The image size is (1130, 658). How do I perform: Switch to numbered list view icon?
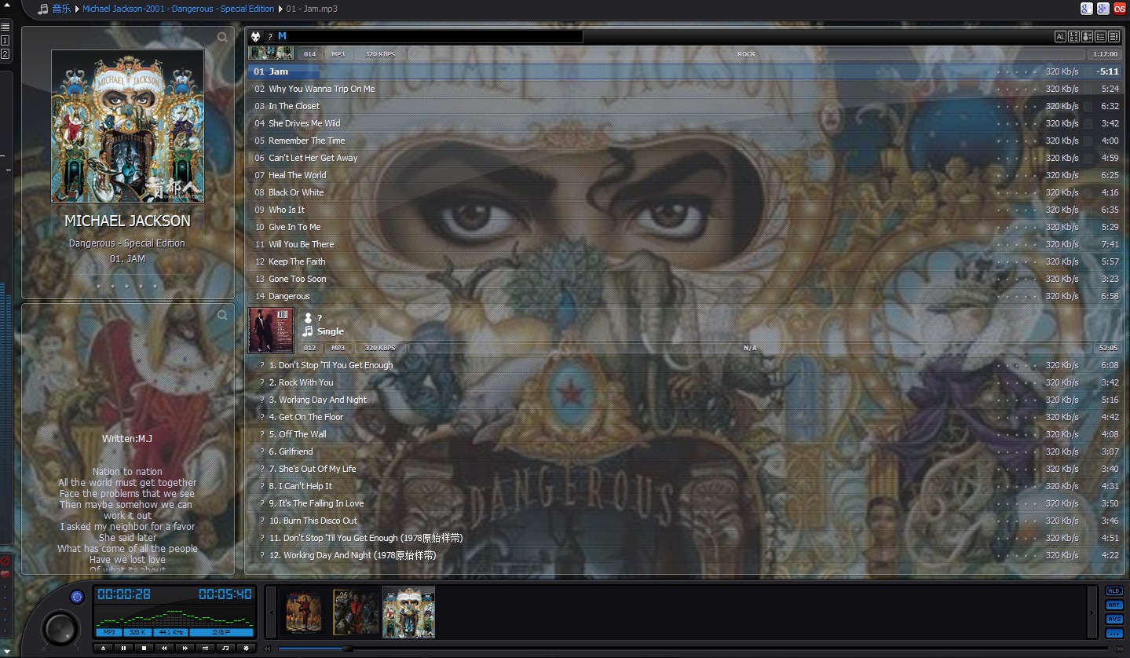pos(1073,37)
